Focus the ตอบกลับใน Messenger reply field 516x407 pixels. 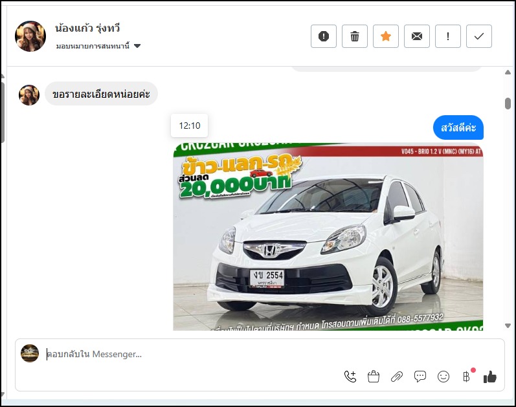(x=194, y=354)
